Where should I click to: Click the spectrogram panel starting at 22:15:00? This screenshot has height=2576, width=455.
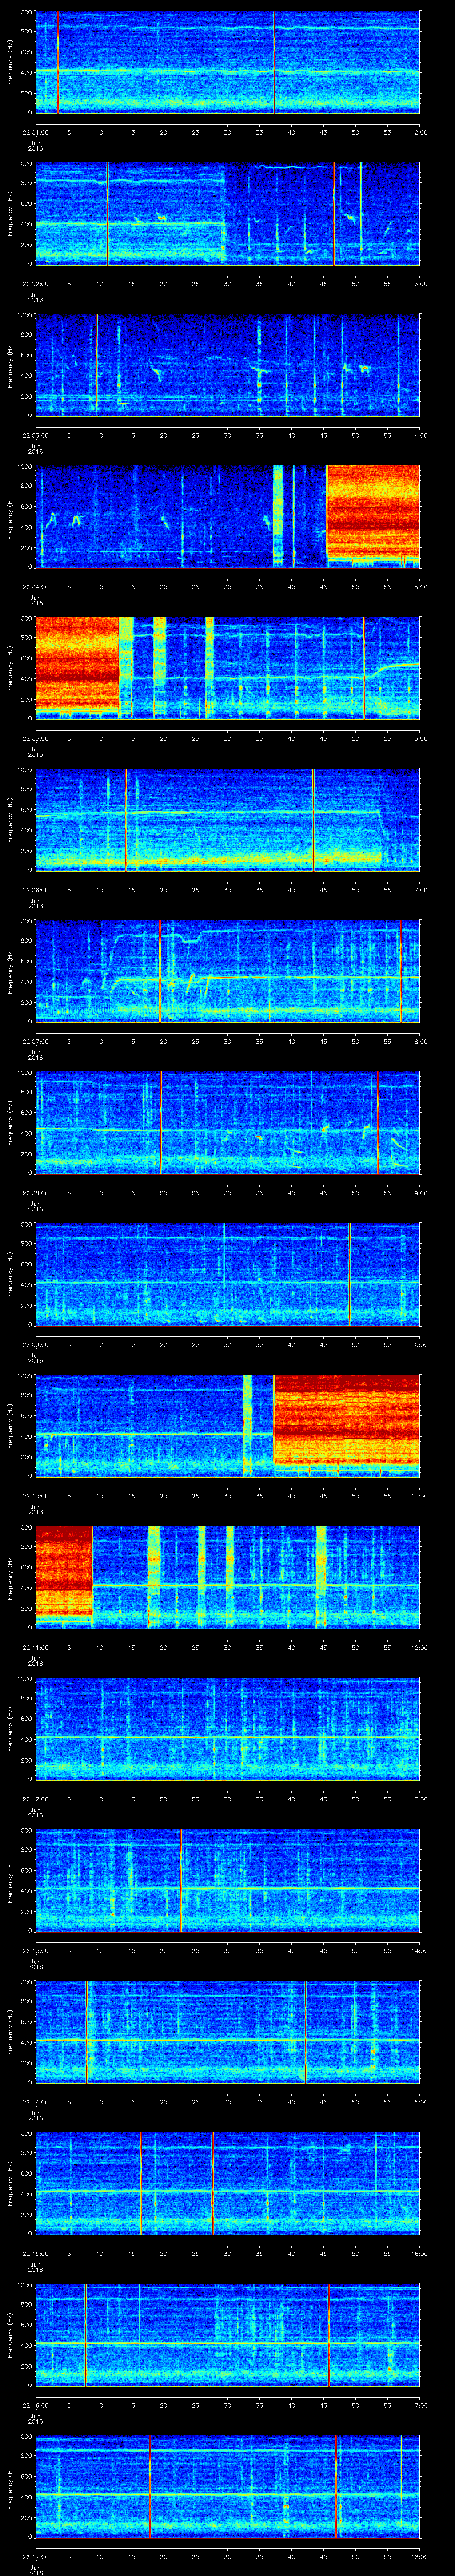click(x=227, y=2183)
